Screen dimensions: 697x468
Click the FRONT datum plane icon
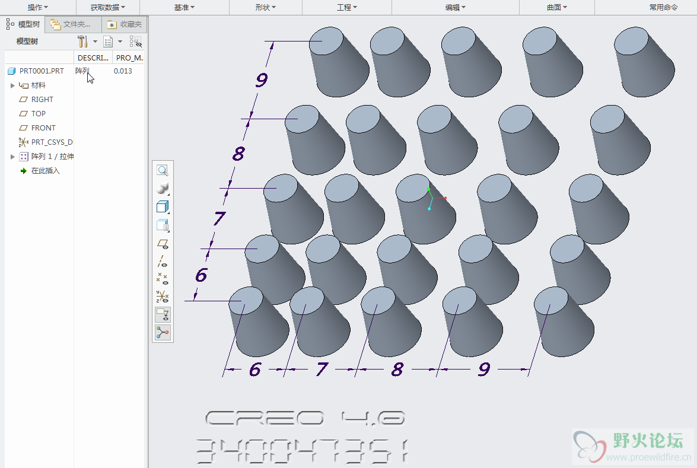coord(24,128)
